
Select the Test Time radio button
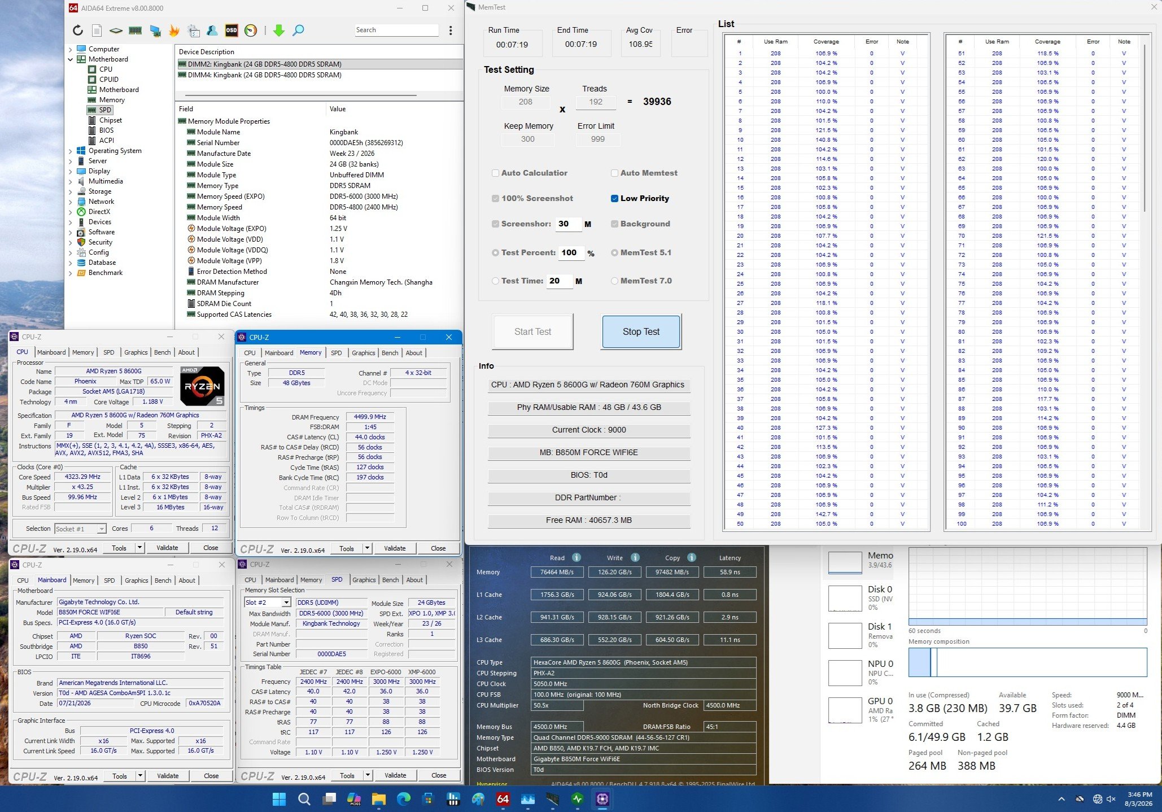click(495, 281)
